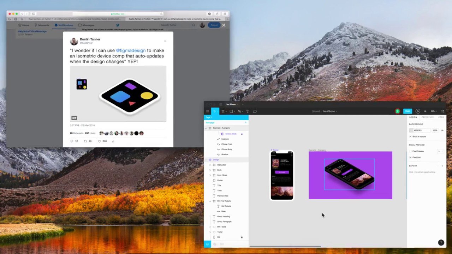
Task: Open the 35% zoom level dropdown
Action: pos(434,111)
